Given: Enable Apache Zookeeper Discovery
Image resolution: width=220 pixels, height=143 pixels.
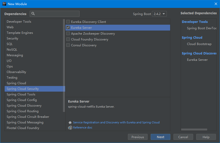Looking at the screenshot, I should 68,33.
